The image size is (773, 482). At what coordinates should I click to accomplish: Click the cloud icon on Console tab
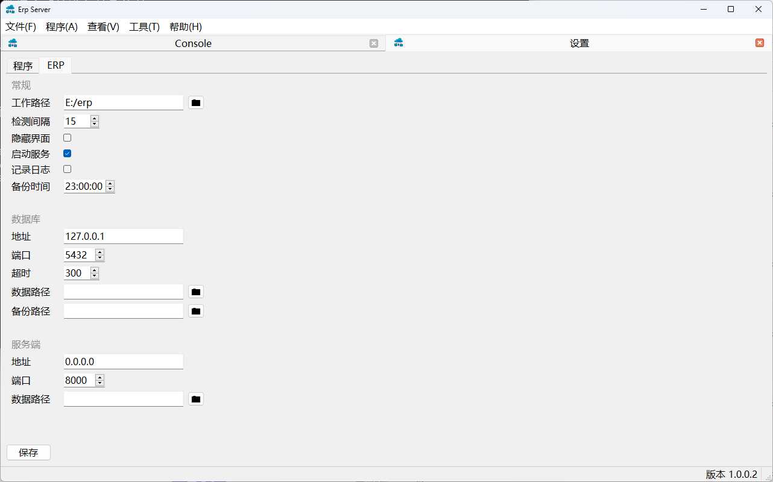(x=13, y=43)
